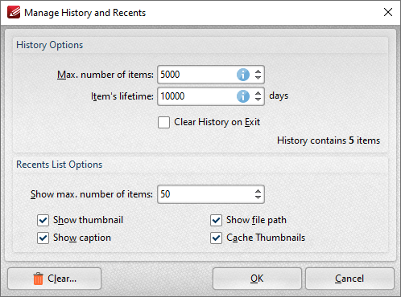
Task: Click the info icon in Item's lifetime field
Action: click(x=243, y=96)
